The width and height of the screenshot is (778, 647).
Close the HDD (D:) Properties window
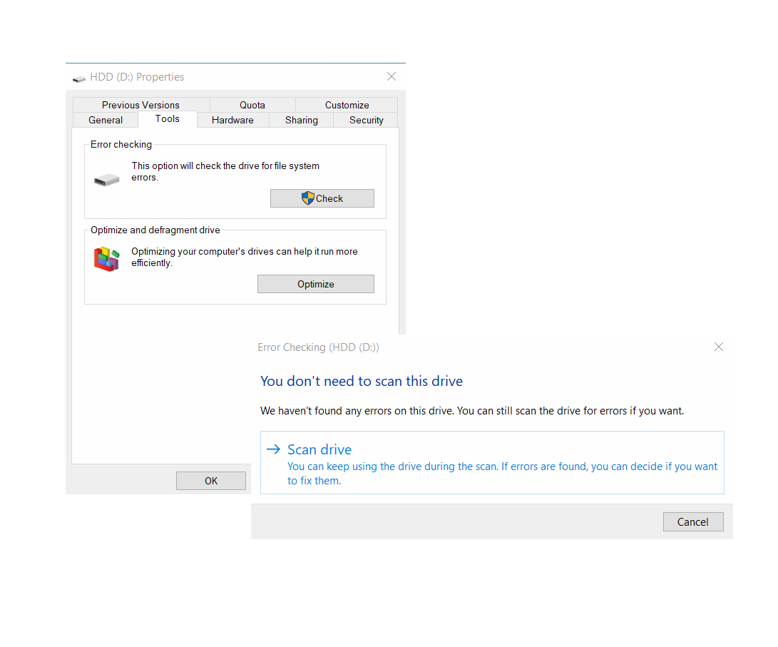pyautogui.click(x=391, y=76)
